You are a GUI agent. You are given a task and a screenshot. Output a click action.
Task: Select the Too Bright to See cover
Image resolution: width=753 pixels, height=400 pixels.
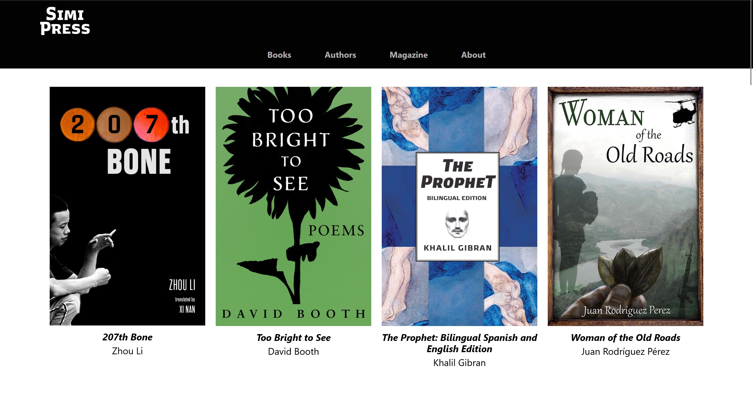pyautogui.click(x=293, y=206)
